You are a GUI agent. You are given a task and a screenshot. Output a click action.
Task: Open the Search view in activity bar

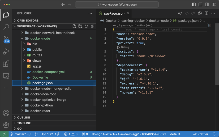pyautogui.click(x=6, y=27)
